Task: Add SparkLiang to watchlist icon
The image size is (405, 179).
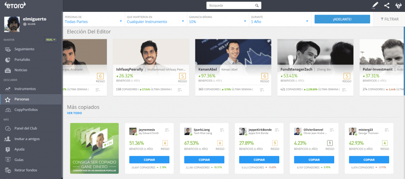Action: [x=222, y=130]
